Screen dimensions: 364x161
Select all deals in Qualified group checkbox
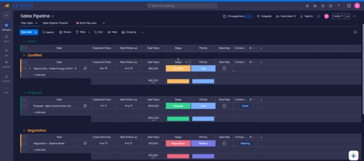[x=24, y=62]
